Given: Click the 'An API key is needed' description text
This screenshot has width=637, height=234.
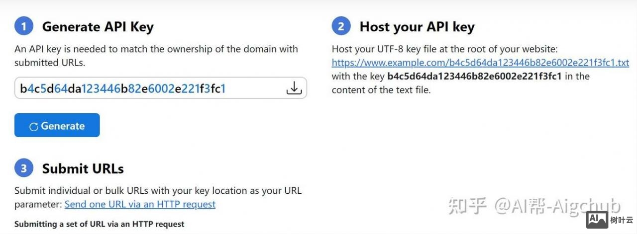Looking at the screenshot, I should coord(156,49).
